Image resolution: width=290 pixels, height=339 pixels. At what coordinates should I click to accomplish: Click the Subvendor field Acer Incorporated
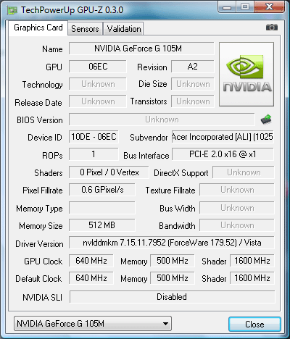point(223,137)
